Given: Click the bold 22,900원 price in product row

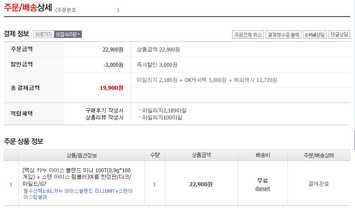Looking at the screenshot, I should (x=201, y=184).
